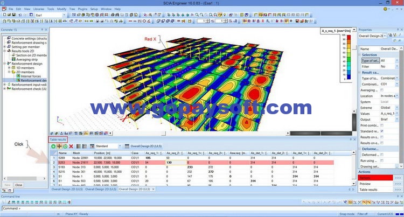Click the red line drawing tool icon
The width and height of the screenshot is (404, 217).
130,21
